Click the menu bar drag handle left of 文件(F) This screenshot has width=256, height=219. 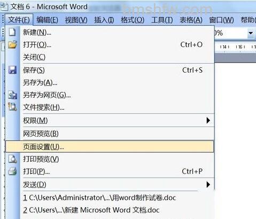pyautogui.click(x=3, y=20)
